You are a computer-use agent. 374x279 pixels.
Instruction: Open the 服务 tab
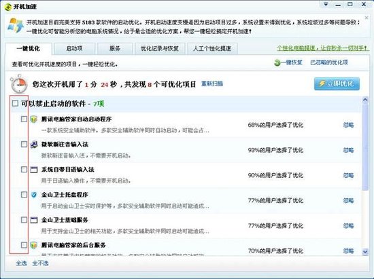click(x=115, y=49)
